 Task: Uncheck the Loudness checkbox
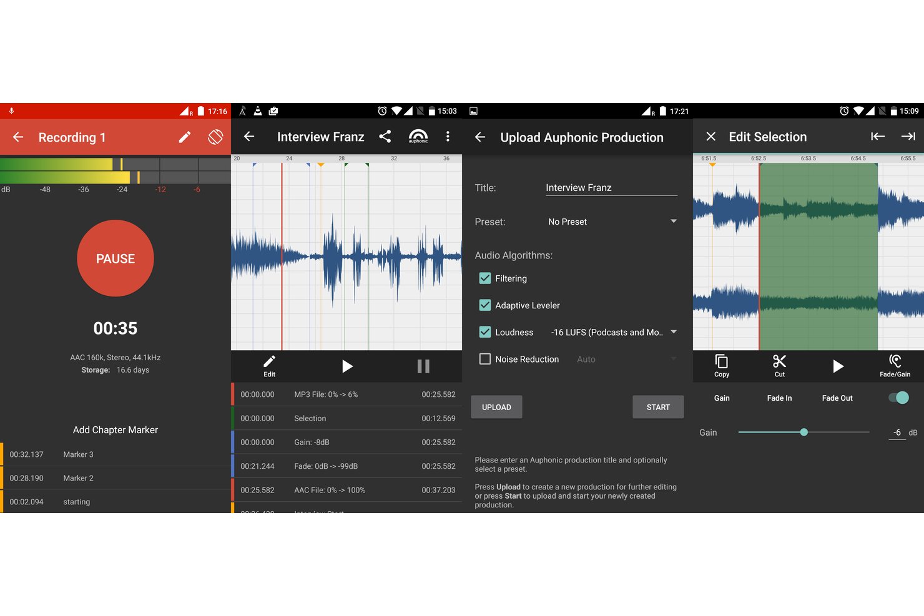click(x=485, y=332)
